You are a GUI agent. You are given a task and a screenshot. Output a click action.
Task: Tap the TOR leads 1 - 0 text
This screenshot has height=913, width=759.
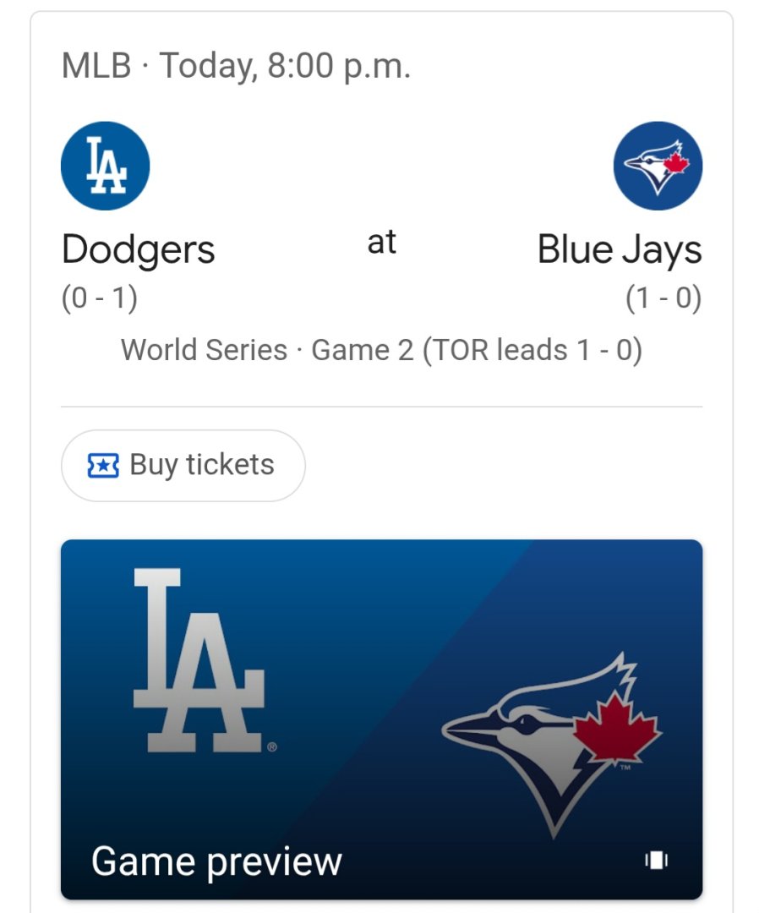pyautogui.click(x=532, y=350)
